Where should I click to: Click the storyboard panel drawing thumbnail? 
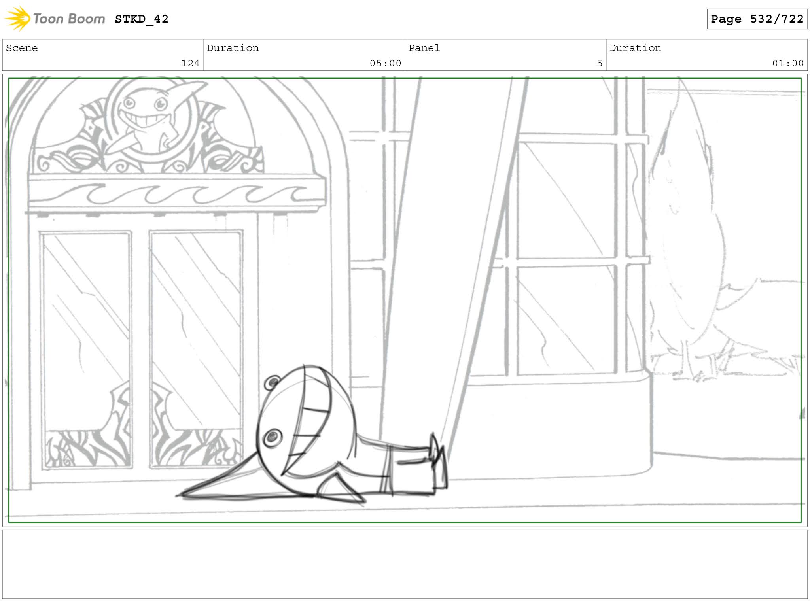click(x=405, y=300)
